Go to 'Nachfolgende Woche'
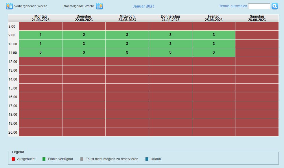Viewport: 284px width, 168px height. click(79, 6)
